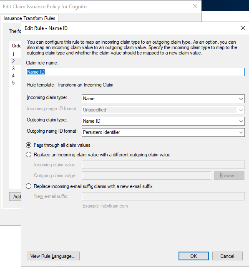Select rule order 2 in the list
Viewport: 249px width, 267px height.
pos(13,61)
